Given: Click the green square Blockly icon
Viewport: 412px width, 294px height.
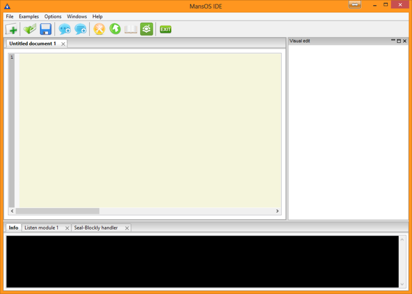Looking at the screenshot, I should pos(147,29).
